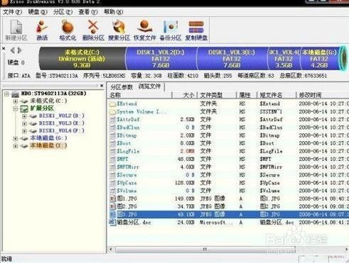
Task: Close the left tree panel
Action: click(102, 86)
